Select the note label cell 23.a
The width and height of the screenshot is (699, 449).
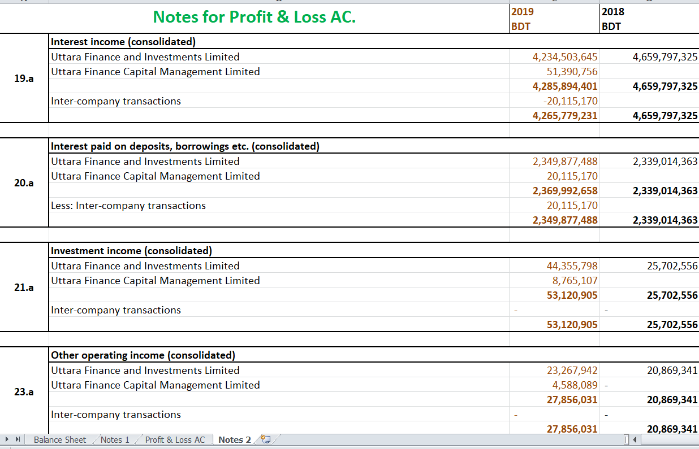pos(23,392)
